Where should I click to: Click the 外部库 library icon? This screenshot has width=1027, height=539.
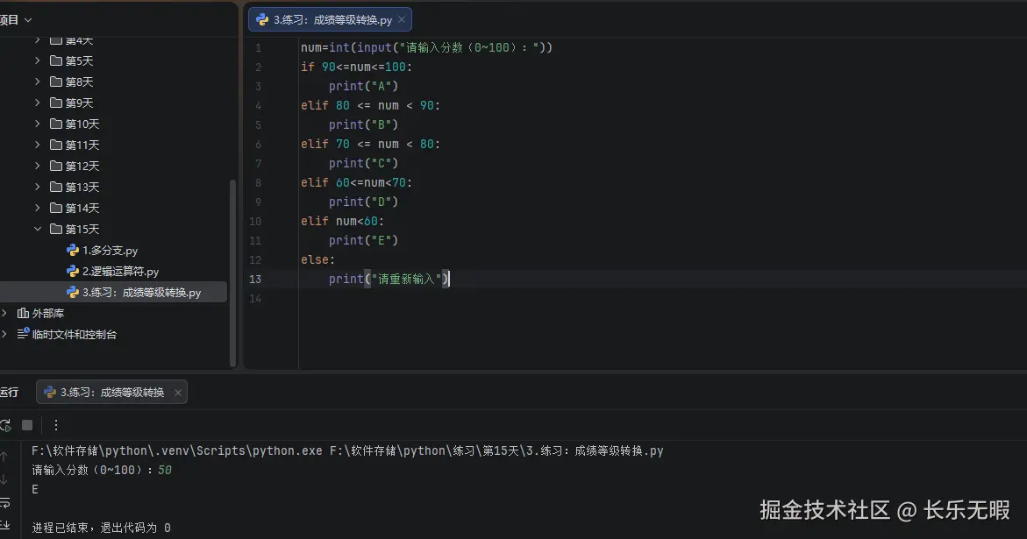coord(23,314)
